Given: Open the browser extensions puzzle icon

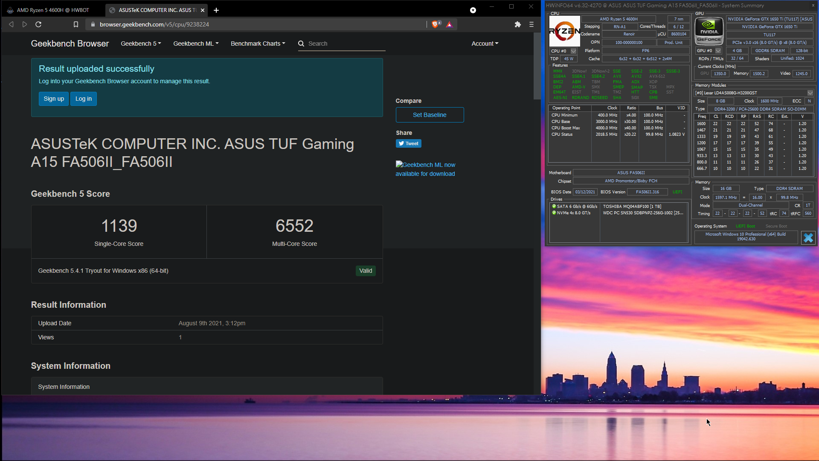Looking at the screenshot, I should coord(518,24).
